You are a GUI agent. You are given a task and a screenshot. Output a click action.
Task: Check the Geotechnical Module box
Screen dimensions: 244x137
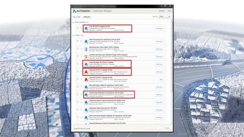tap(78, 94)
